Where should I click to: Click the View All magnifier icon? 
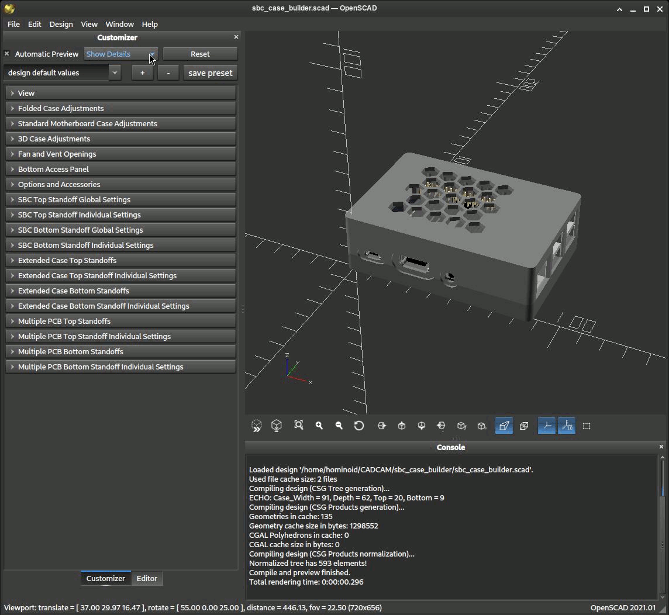click(299, 426)
